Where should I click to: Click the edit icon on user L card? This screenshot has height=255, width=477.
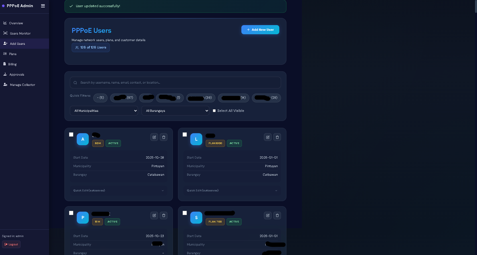point(268,137)
